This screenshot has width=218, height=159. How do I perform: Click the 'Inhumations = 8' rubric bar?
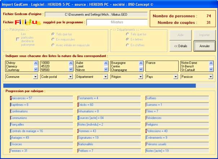coord(109,111)
